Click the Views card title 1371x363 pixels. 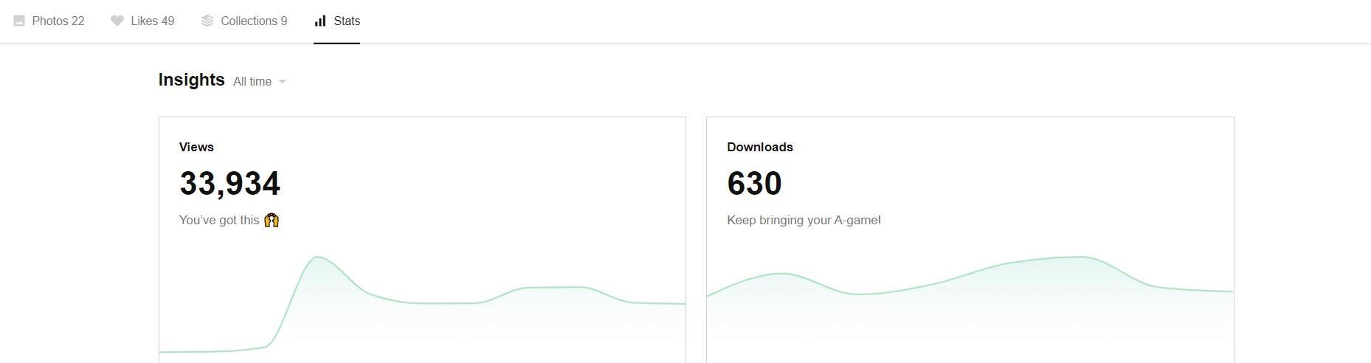196,147
